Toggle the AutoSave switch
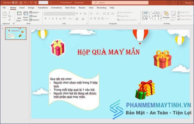194x124 pixels. pos(15,3)
